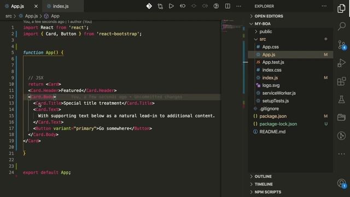This screenshot has width=350, height=197.
Task: Open App.test.js in the explorer
Action: click(273, 62)
